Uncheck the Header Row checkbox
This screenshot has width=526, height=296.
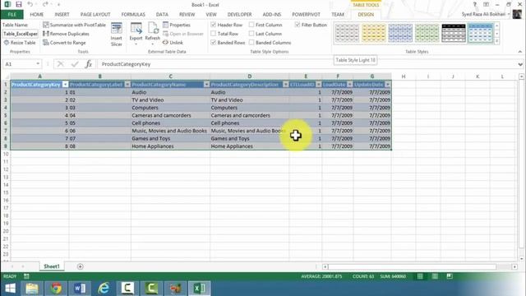(x=213, y=25)
